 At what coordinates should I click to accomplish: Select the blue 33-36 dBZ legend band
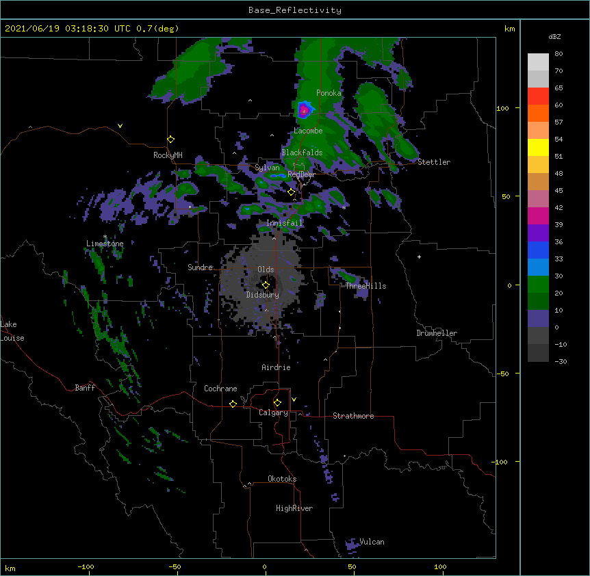pos(538,250)
